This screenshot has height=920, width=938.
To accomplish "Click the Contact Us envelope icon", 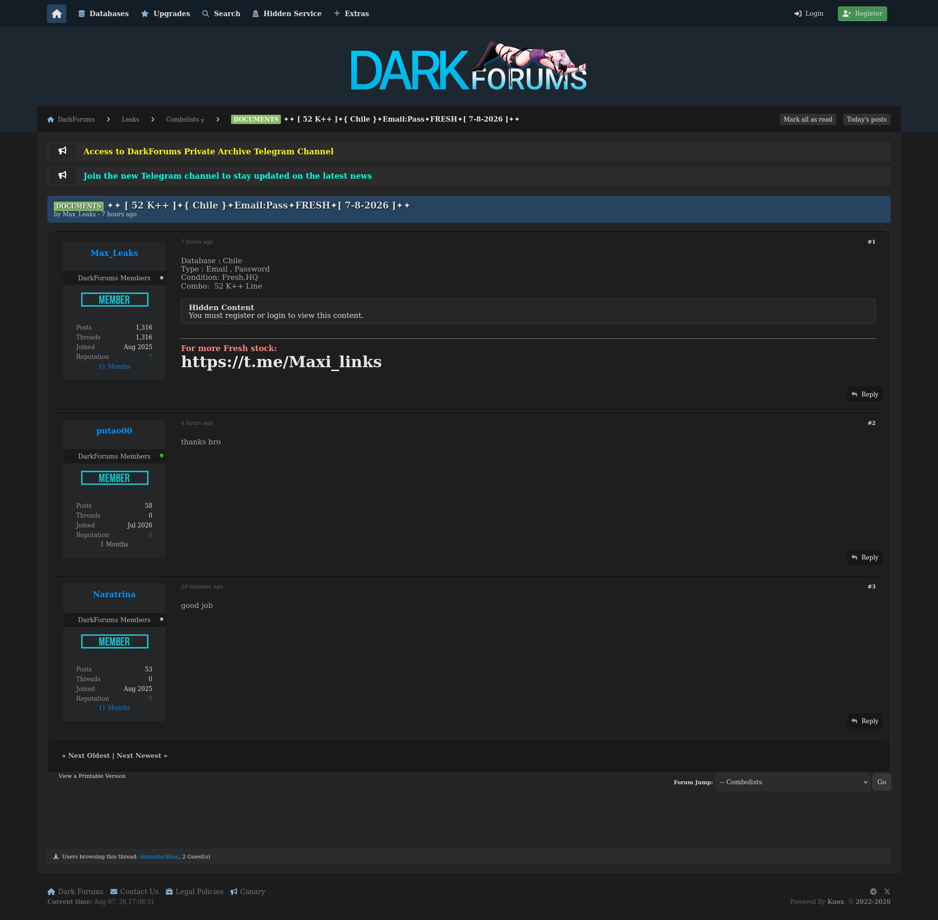I will (x=114, y=892).
